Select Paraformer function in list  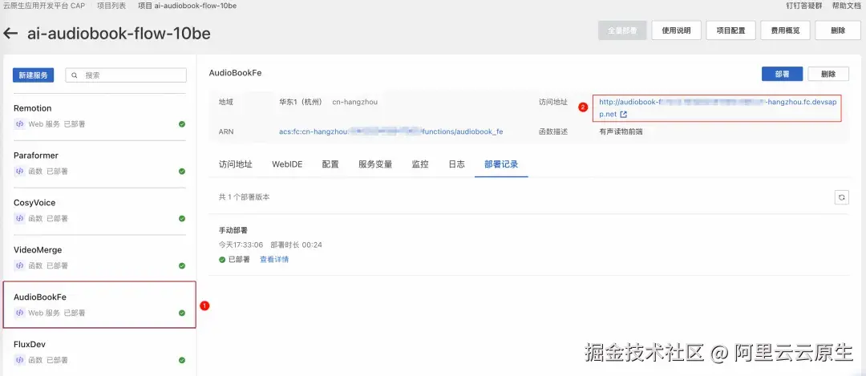(99, 164)
